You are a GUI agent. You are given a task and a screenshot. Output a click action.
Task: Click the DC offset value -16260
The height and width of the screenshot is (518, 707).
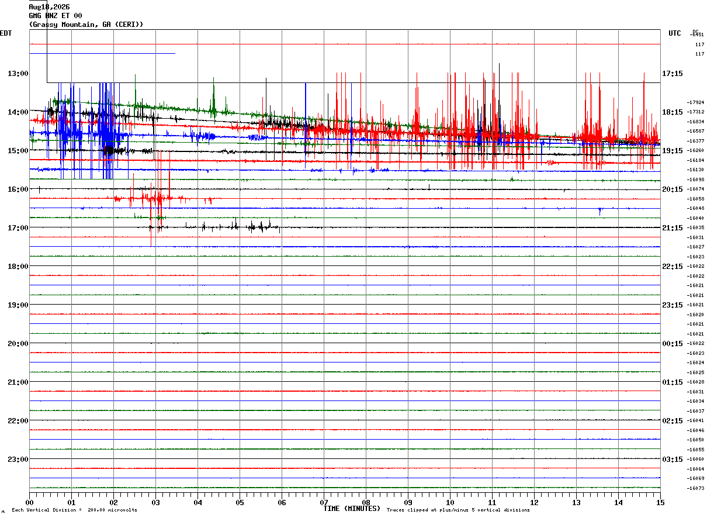coord(695,150)
